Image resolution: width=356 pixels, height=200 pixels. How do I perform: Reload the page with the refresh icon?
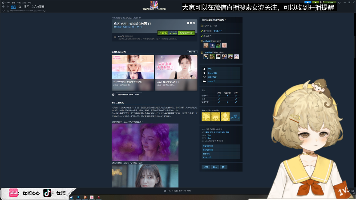tap(4, 10)
